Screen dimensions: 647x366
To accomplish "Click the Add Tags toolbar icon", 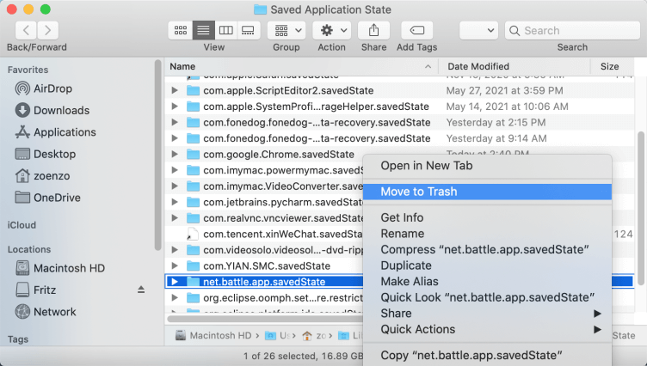I will pyautogui.click(x=416, y=30).
